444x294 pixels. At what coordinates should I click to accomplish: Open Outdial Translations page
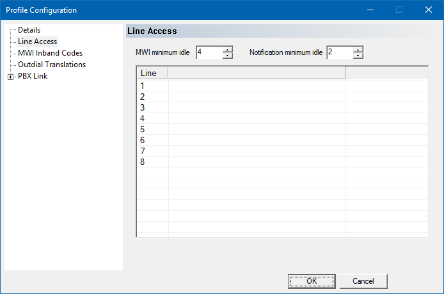52,65
